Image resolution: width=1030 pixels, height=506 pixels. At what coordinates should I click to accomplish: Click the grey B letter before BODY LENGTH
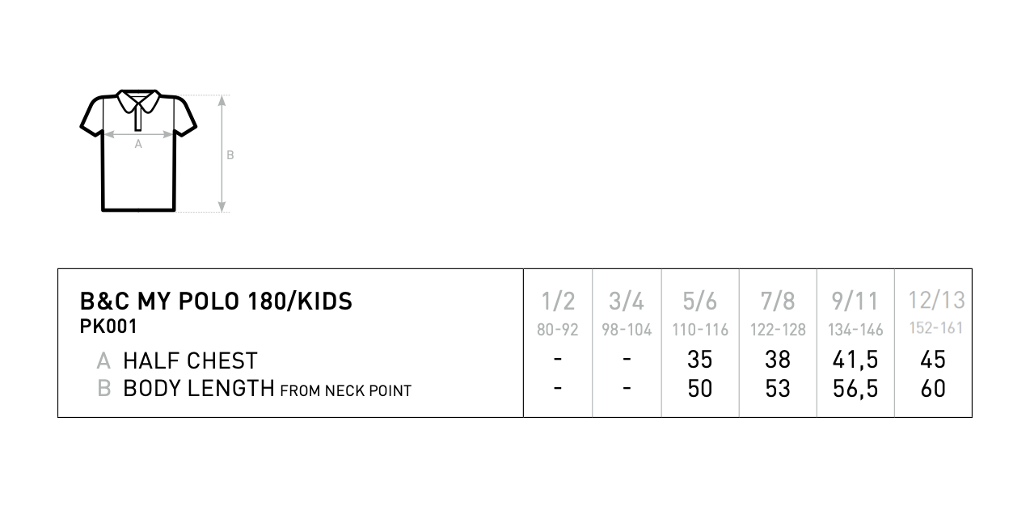[x=103, y=389]
